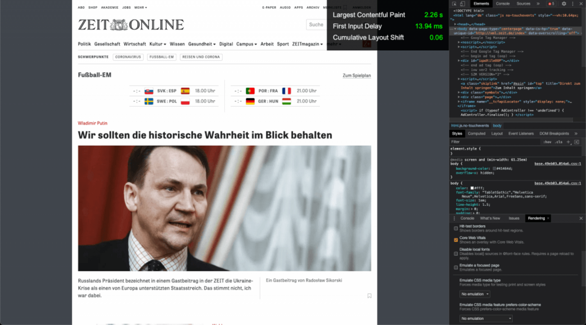The width and height of the screenshot is (586, 325).
Task: Toggle the device toolbar icon in DevTools
Action: coord(462,4)
